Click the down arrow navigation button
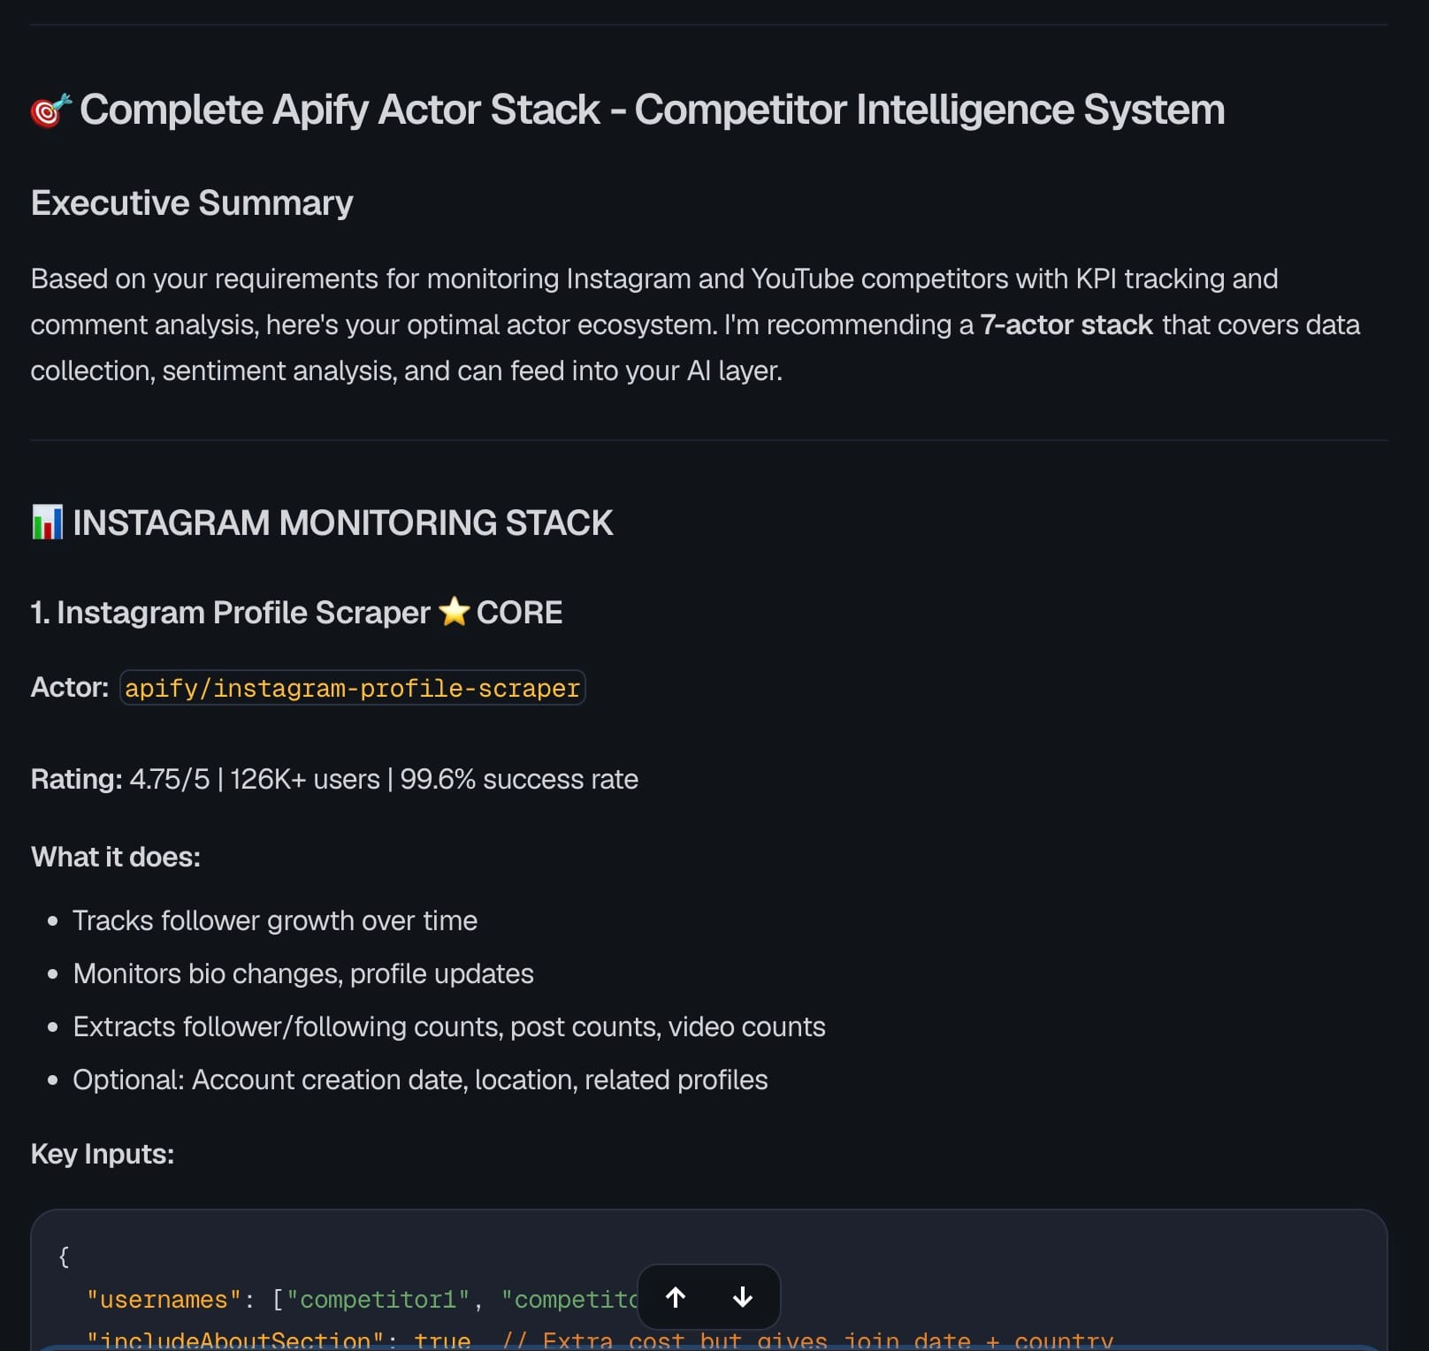 (743, 1297)
